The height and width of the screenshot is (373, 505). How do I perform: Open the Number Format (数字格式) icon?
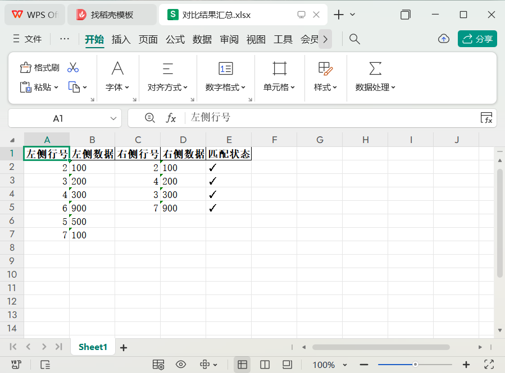pos(225,68)
